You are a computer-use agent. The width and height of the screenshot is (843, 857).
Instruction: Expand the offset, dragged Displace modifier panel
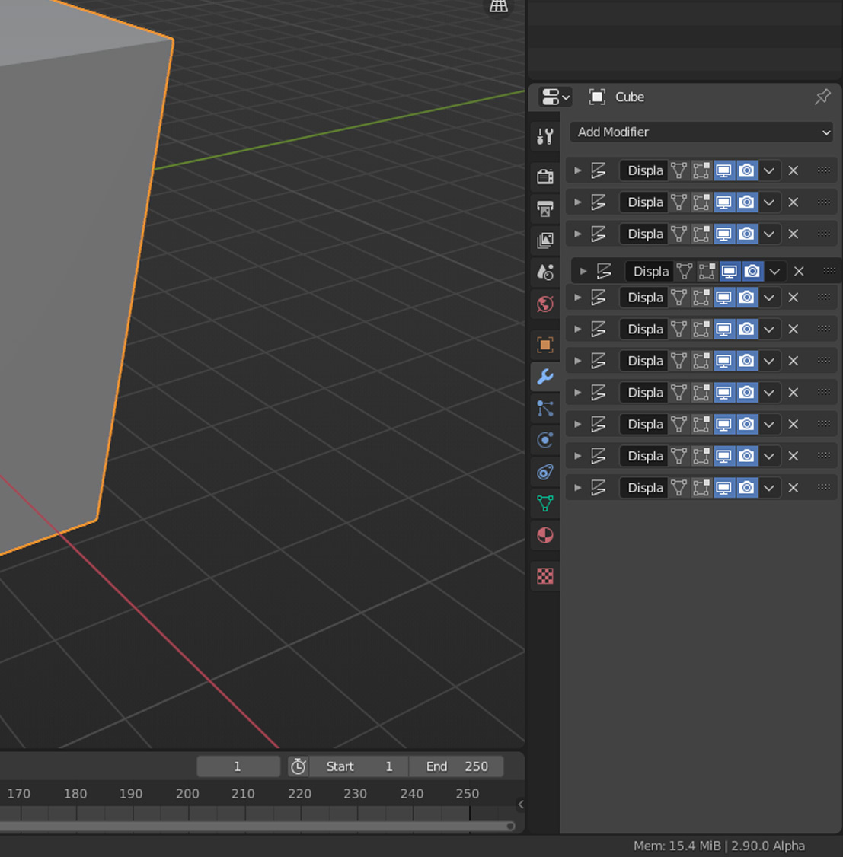pos(583,271)
